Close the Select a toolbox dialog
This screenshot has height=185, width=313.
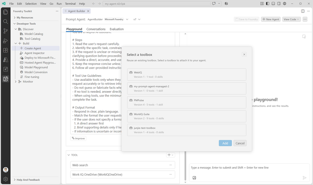[x=244, y=55]
